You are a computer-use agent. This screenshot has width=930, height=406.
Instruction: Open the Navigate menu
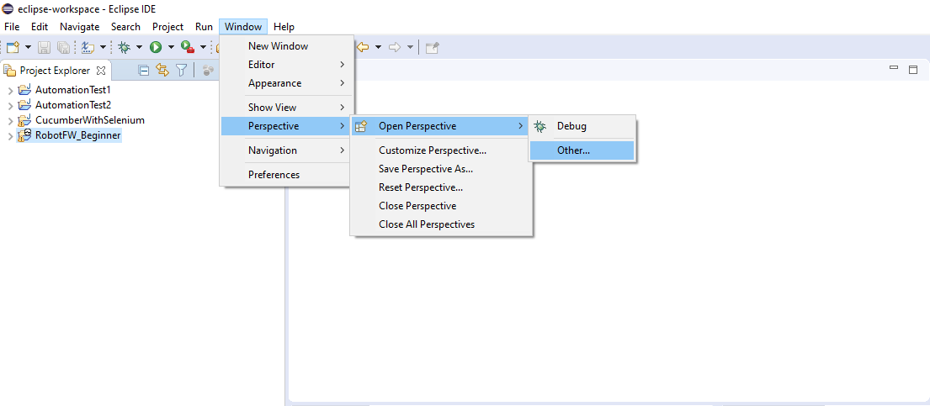tap(79, 27)
